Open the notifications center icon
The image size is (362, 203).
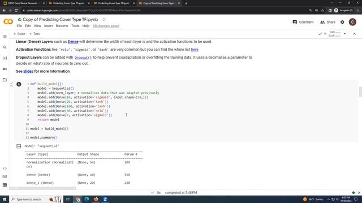(x=356, y=199)
